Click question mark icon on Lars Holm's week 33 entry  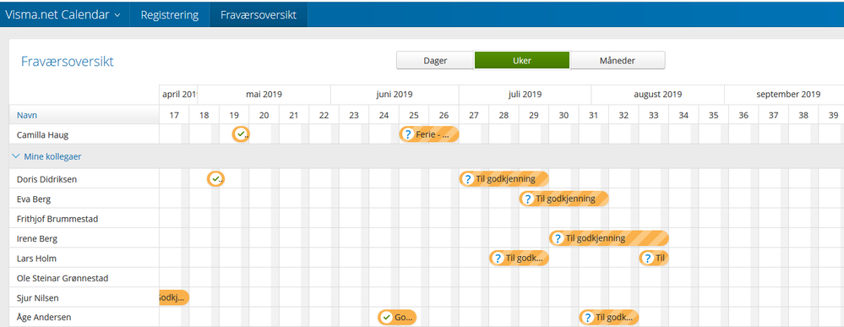click(x=648, y=258)
